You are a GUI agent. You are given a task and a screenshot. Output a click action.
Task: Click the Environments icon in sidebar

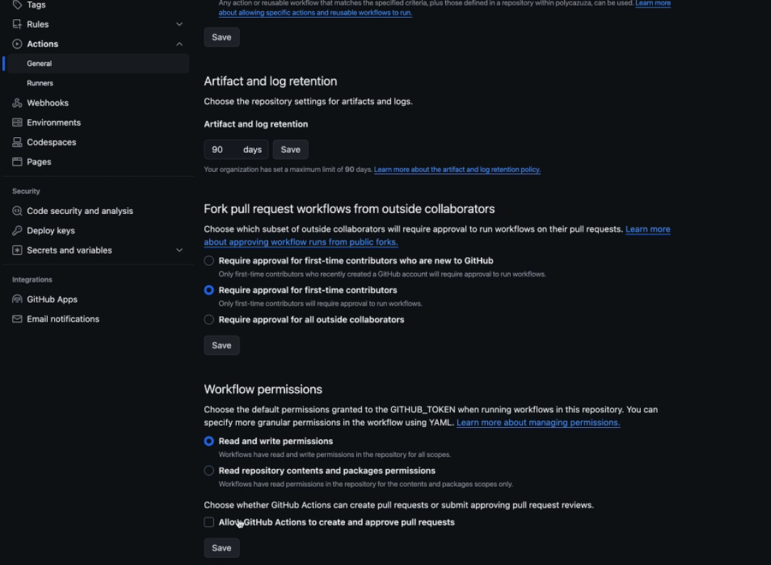17,123
